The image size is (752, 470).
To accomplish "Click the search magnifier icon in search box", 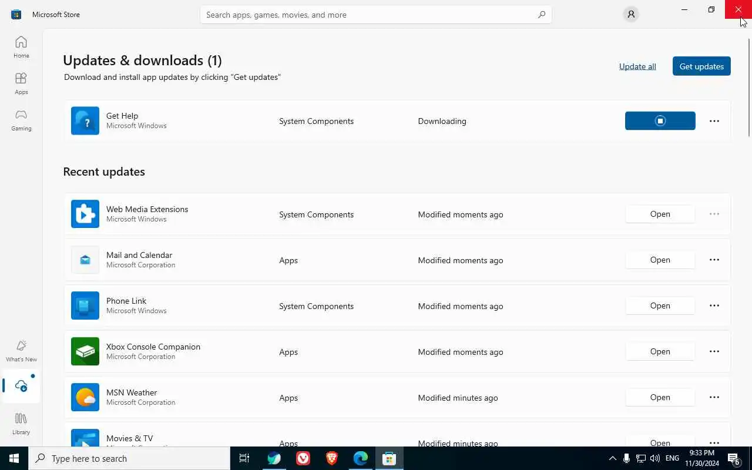I will pyautogui.click(x=542, y=15).
